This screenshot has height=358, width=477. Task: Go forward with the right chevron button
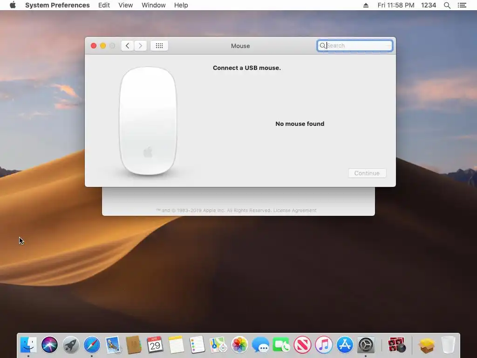[x=140, y=46]
